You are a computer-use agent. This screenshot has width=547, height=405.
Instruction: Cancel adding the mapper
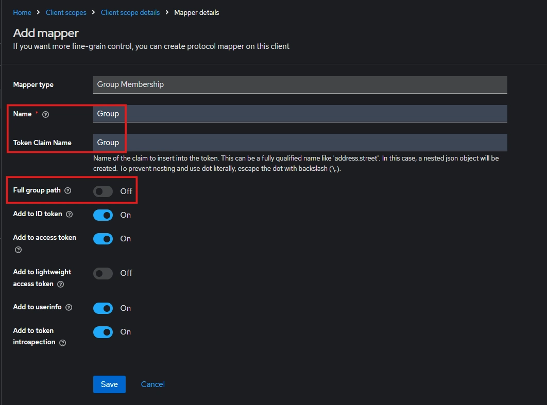point(153,384)
